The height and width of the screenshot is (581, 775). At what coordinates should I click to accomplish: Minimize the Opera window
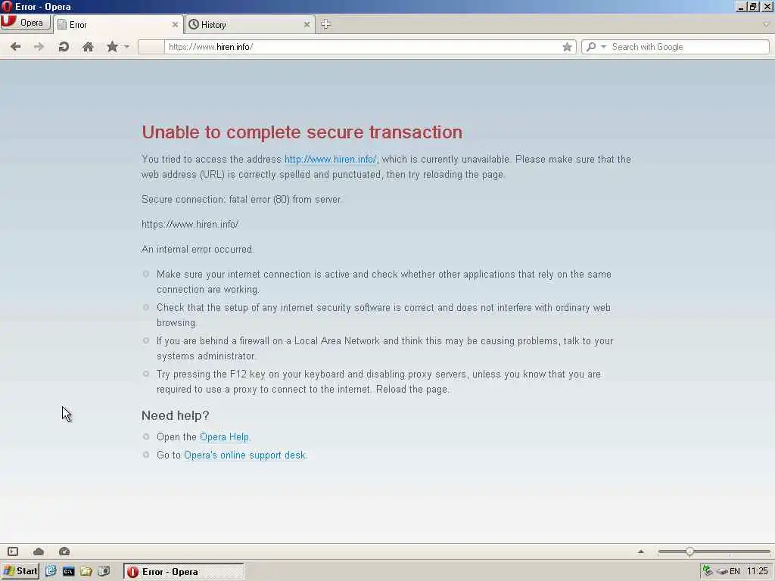(741, 6)
